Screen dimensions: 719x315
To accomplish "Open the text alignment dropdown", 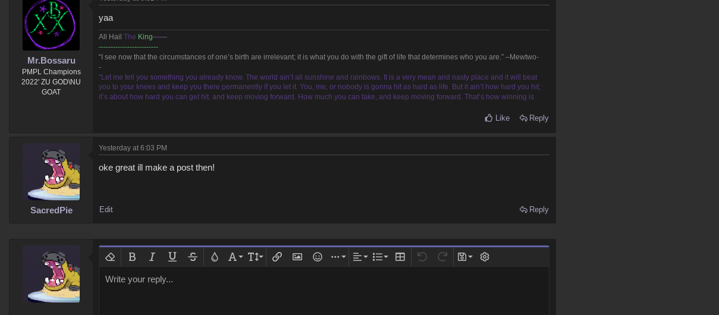I will coord(360,257).
